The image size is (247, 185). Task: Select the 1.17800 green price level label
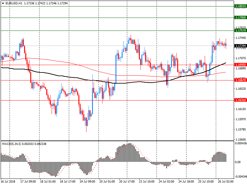click(x=241, y=18)
